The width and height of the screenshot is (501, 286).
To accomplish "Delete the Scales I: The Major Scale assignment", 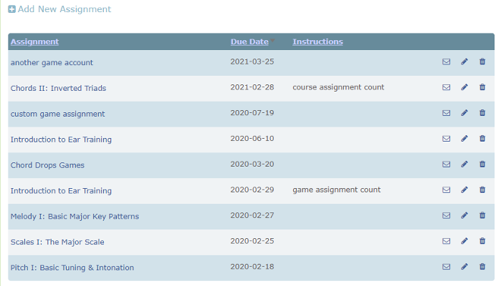I will [482, 242].
